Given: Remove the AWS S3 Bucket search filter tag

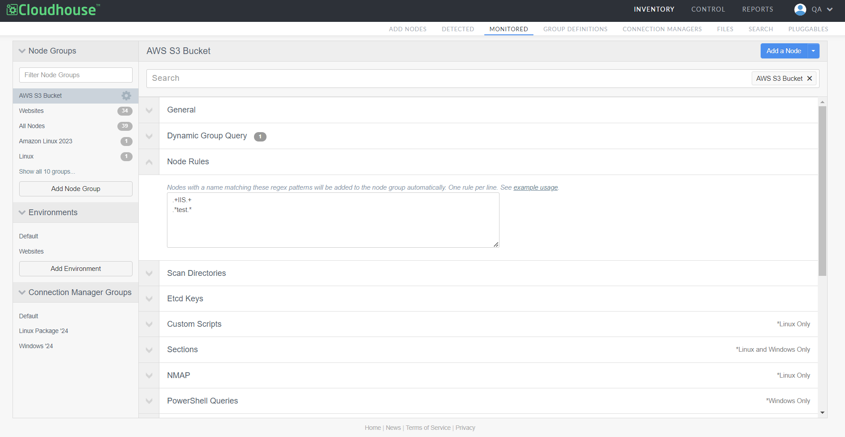Looking at the screenshot, I should (810, 79).
